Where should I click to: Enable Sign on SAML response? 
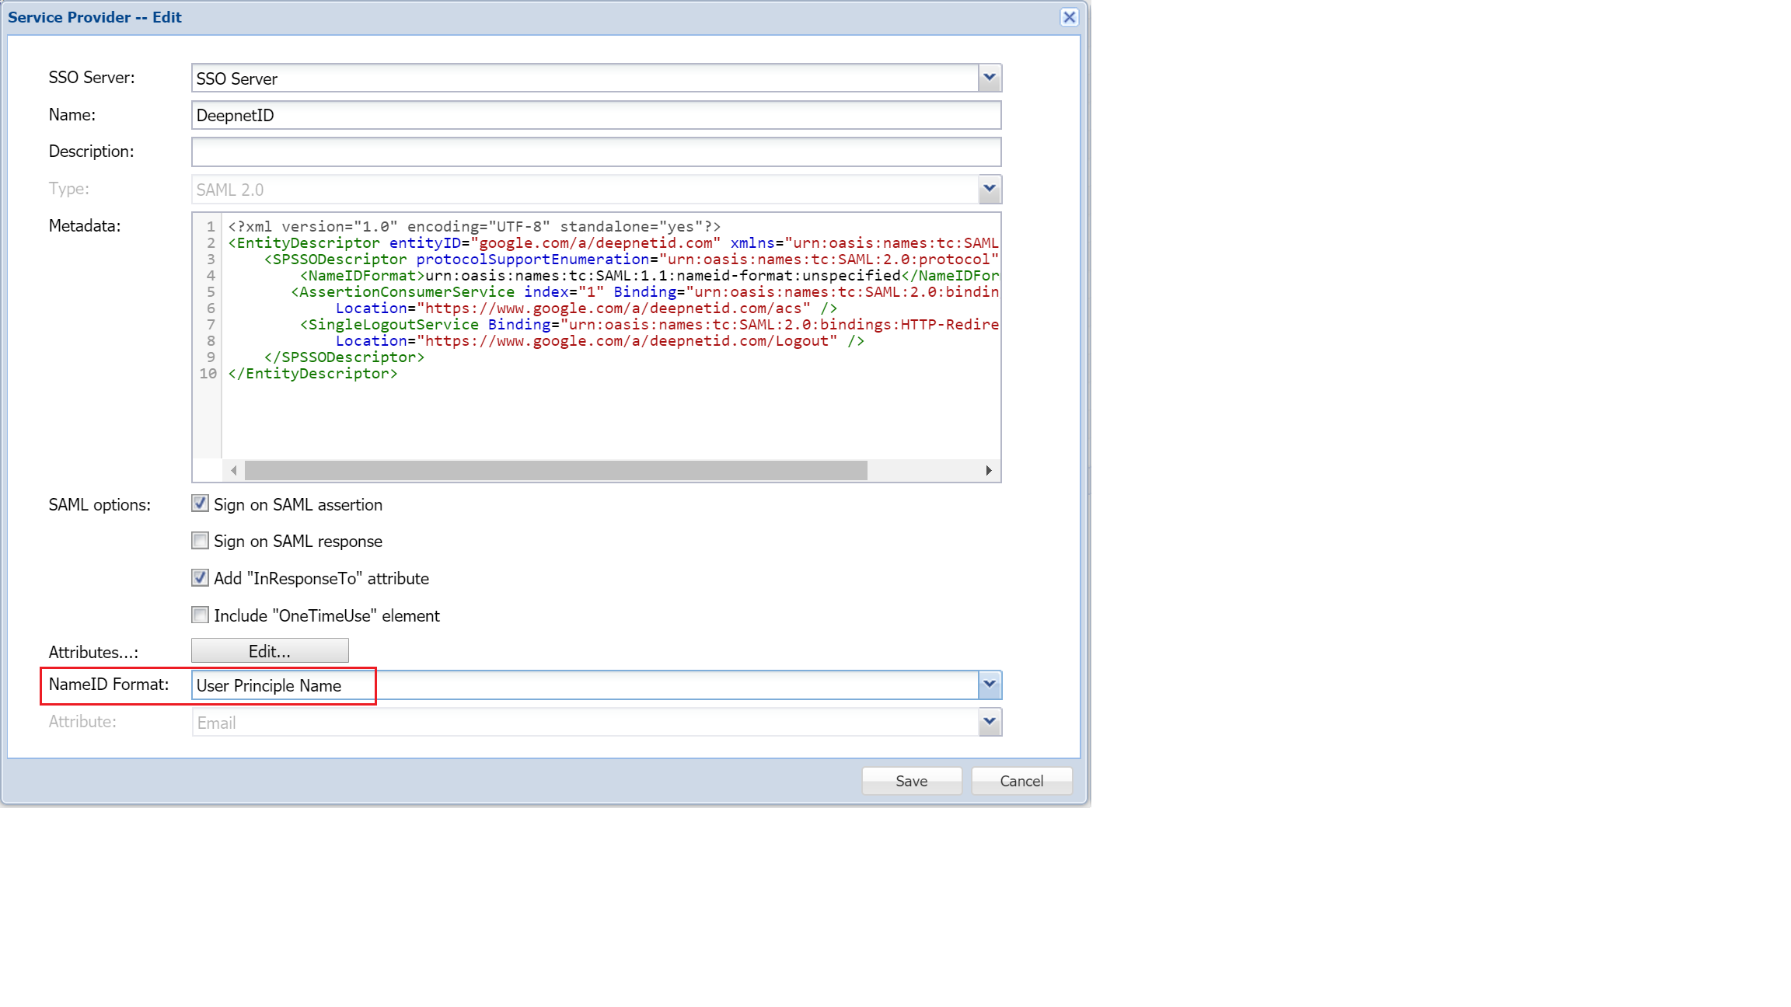200,540
